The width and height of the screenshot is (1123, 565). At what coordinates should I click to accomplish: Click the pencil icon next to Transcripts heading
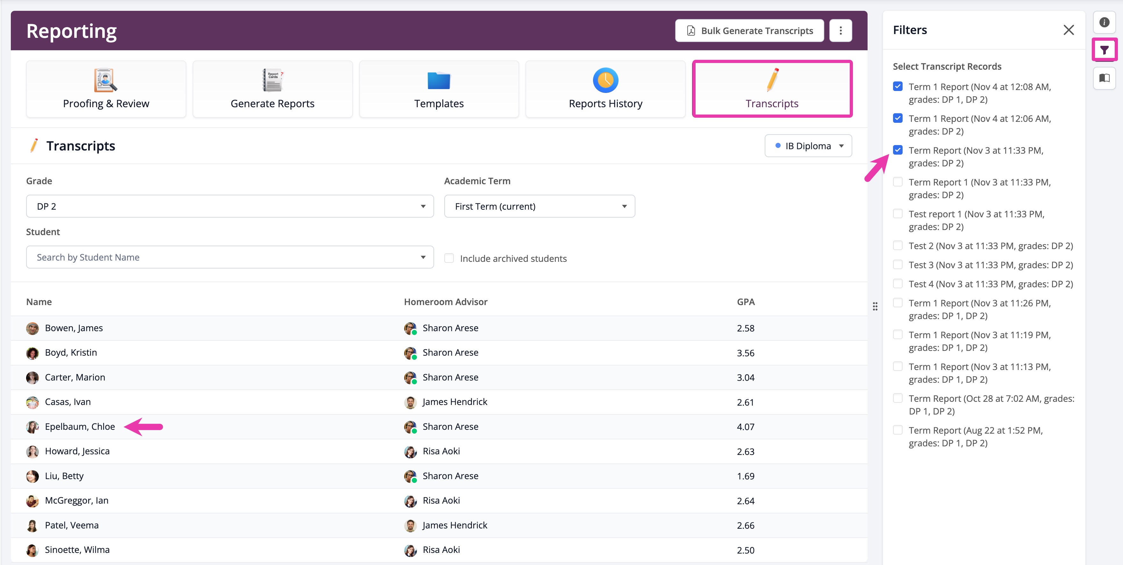[34, 145]
